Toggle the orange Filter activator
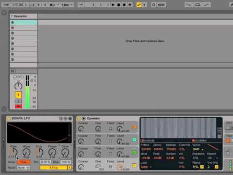This screenshot has height=175, width=233. [x=228, y=141]
